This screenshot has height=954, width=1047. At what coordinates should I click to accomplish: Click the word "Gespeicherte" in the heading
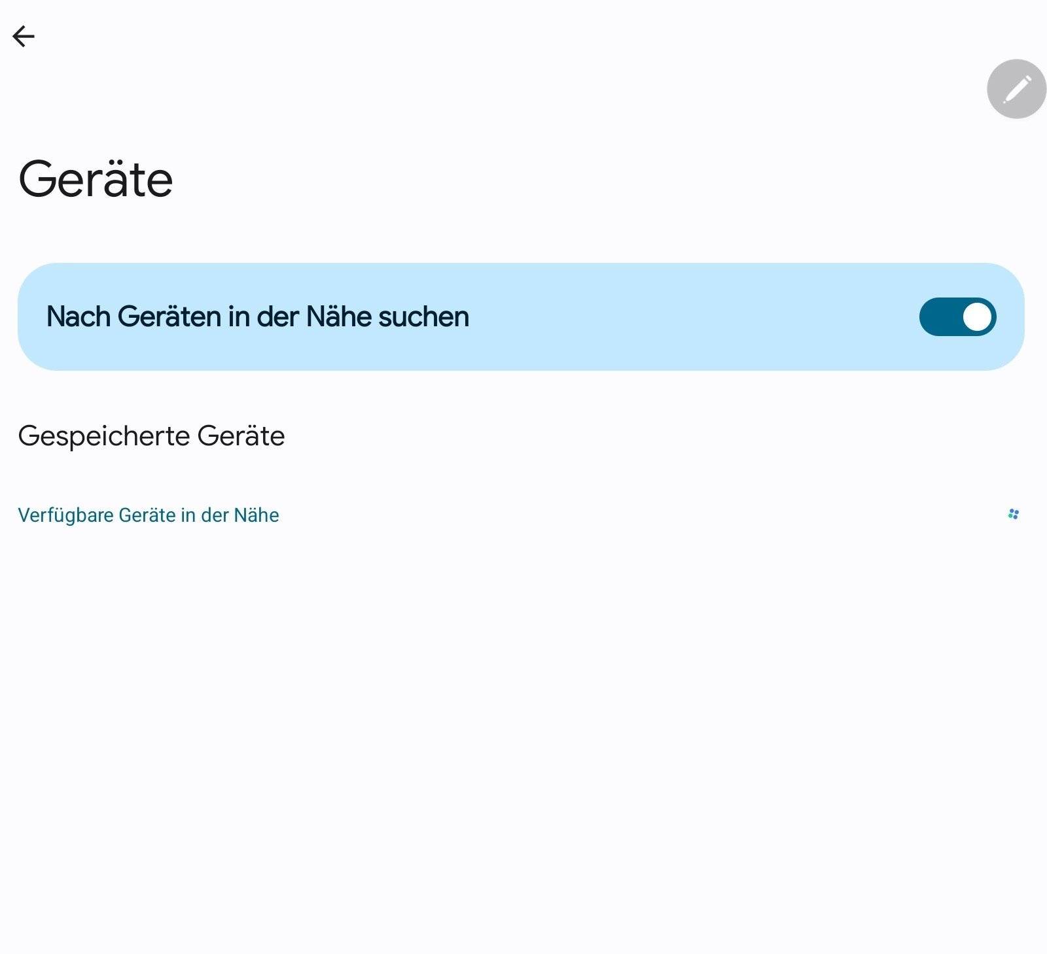click(x=104, y=436)
